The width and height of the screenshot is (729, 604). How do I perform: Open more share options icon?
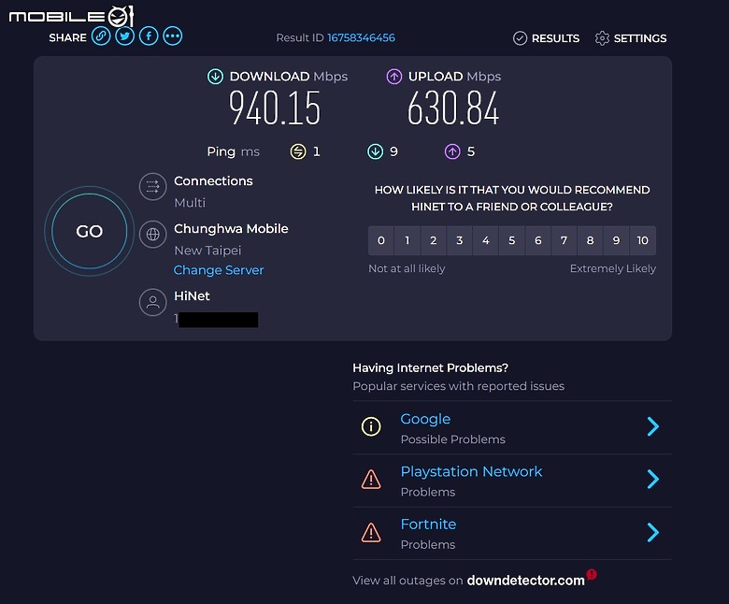(173, 36)
